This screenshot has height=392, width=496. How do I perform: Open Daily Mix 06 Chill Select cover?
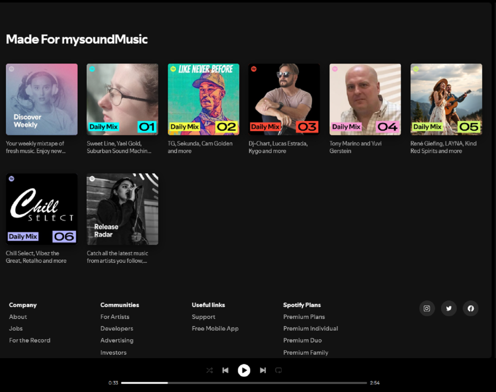(x=42, y=209)
